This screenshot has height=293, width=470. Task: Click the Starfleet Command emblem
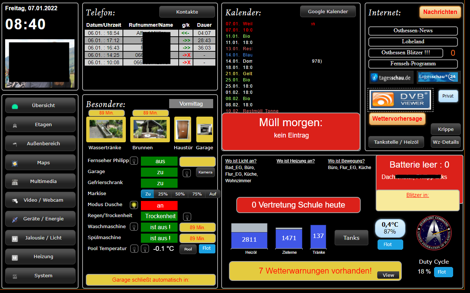(434, 233)
